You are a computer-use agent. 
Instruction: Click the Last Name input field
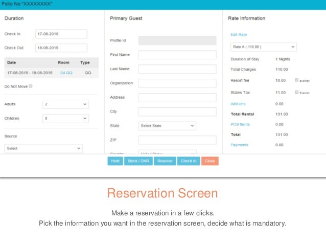pyautogui.click(x=177, y=69)
